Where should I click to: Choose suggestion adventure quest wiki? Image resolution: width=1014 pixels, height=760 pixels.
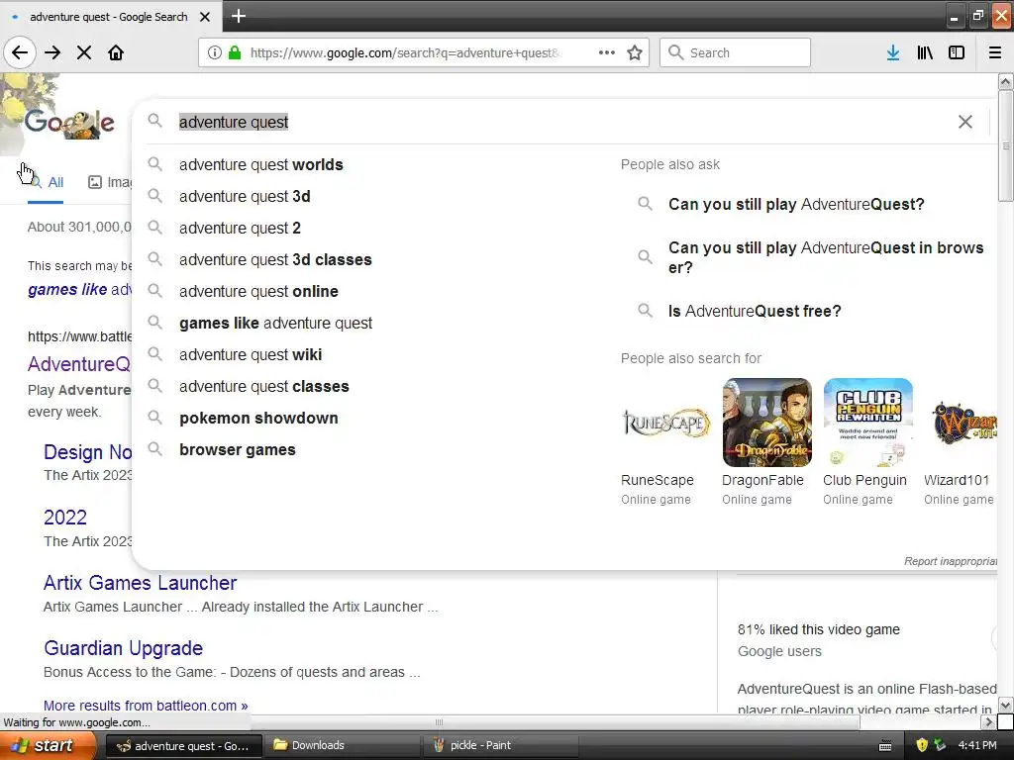coord(251,355)
